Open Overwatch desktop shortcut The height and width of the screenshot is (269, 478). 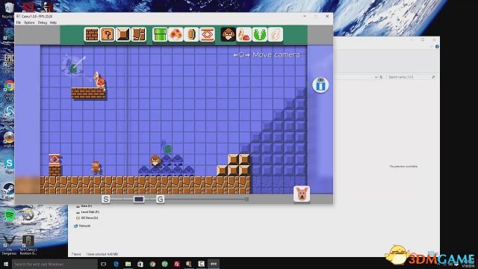coord(28,217)
